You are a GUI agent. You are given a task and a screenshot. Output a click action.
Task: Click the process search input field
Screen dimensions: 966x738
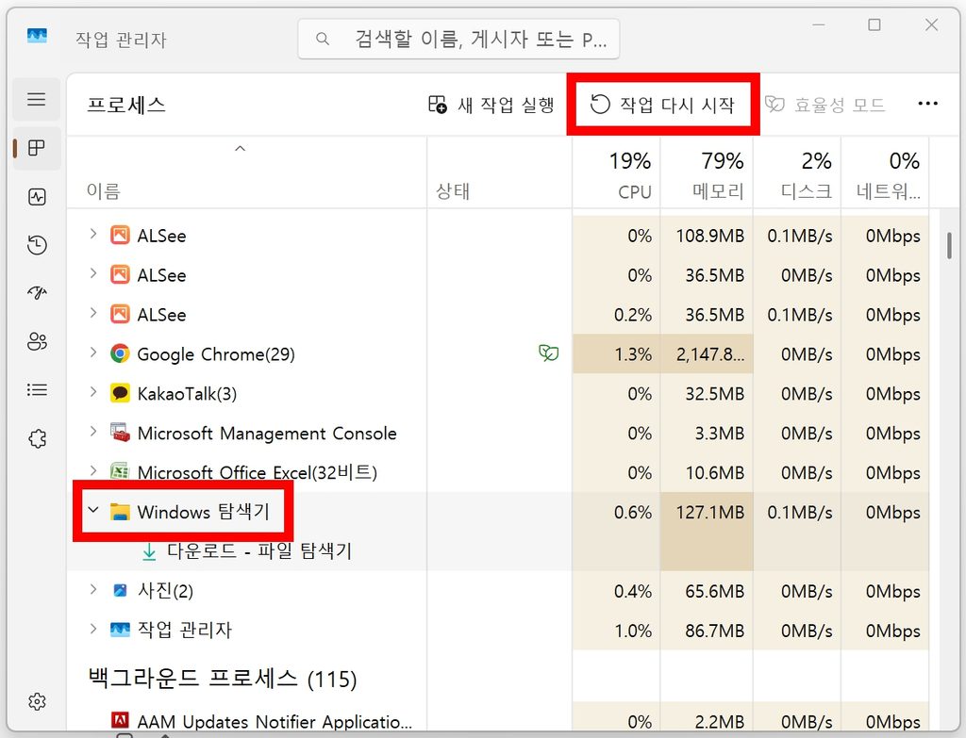pos(458,39)
